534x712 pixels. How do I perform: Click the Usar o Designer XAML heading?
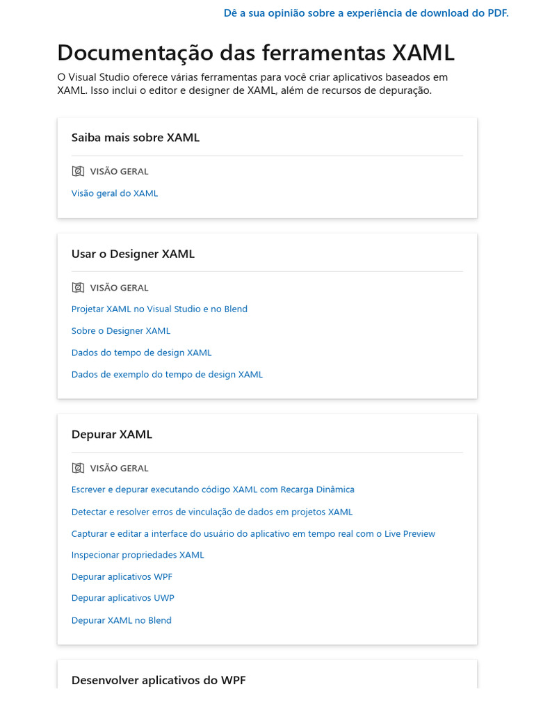point(133,254)
